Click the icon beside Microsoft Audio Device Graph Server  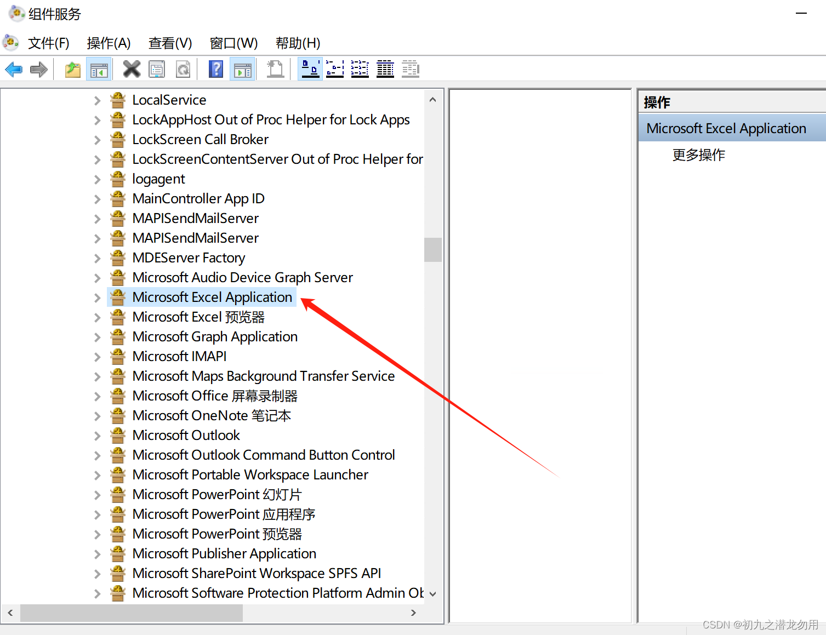click(x=118, y=278)
